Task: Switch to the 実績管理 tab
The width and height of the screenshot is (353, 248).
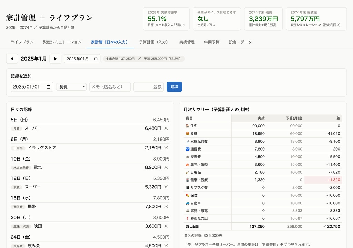Action: [187, 42]
